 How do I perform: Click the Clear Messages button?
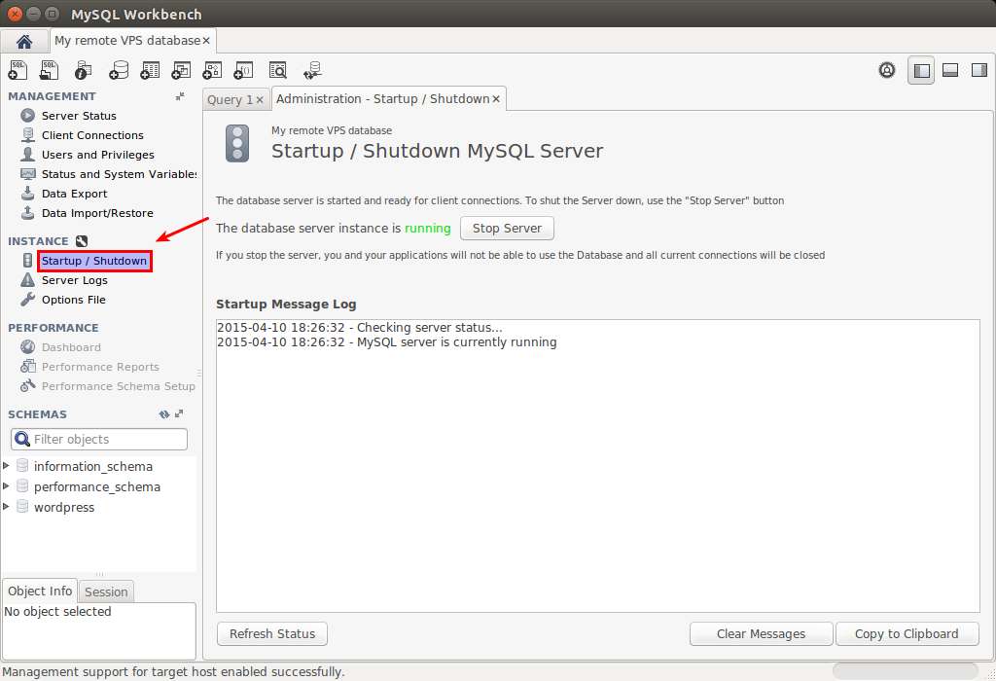[x=761, y=634]
